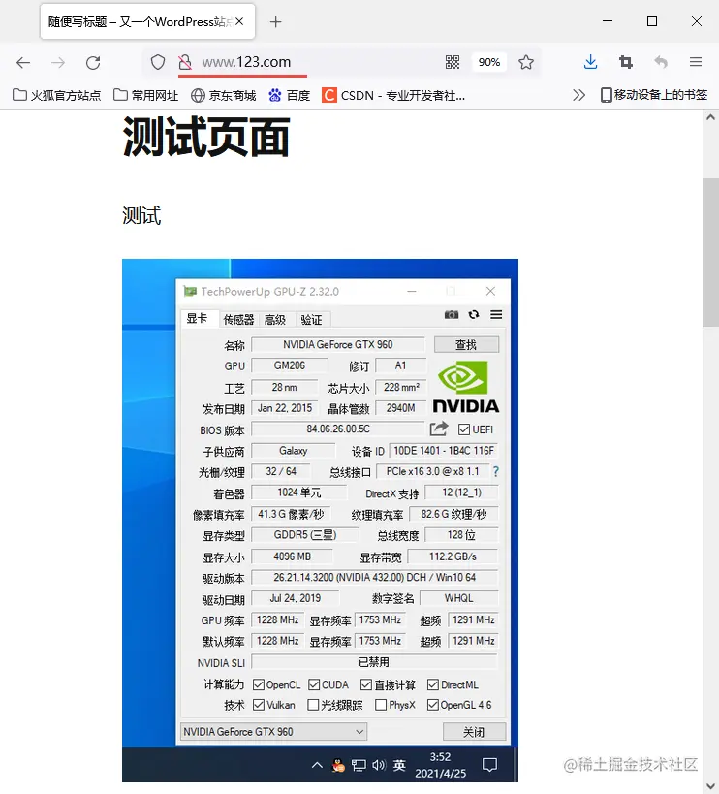Click the volume speaker tray icon
This screenshot has width=719, height=794.
click(x=379, y=765)
